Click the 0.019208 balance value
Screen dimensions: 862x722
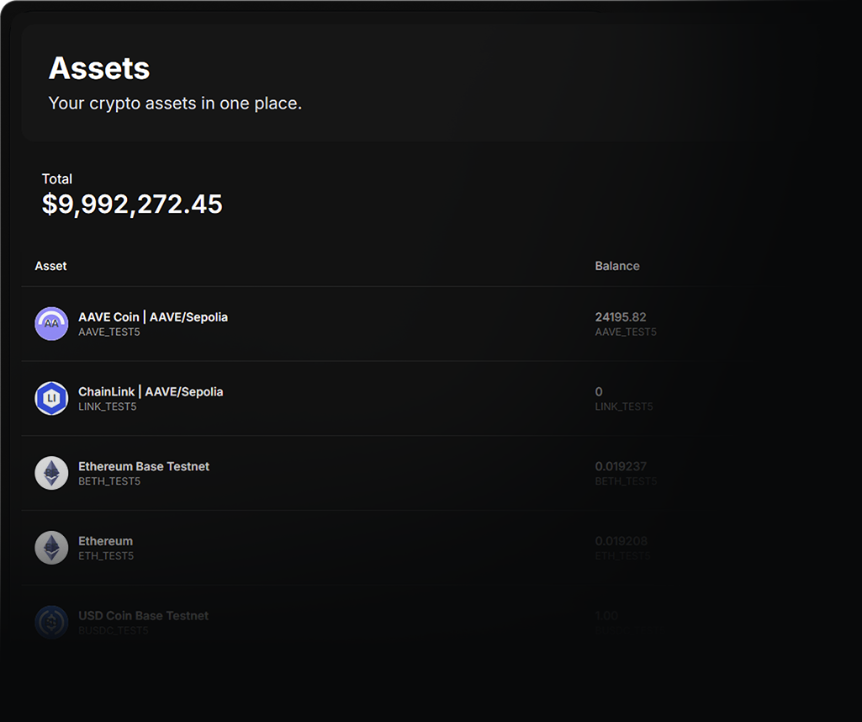coord(621,541)
